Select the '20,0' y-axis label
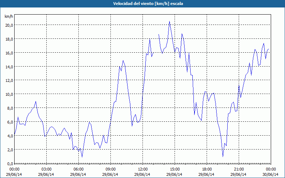This screenshot has height=178, width=285. [x=9, y=25]
